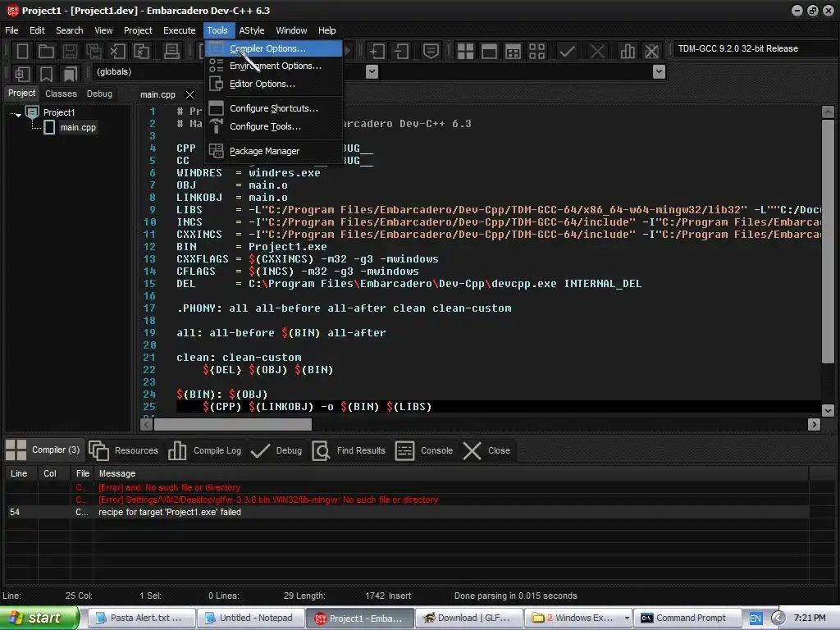Click the Delete profiling info crossed icon
840x630 pixels.
[x=651, y=52]
